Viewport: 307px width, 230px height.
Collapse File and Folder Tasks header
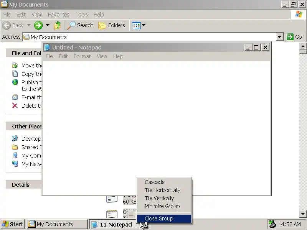pyautogui.click(x=24, y=53)
